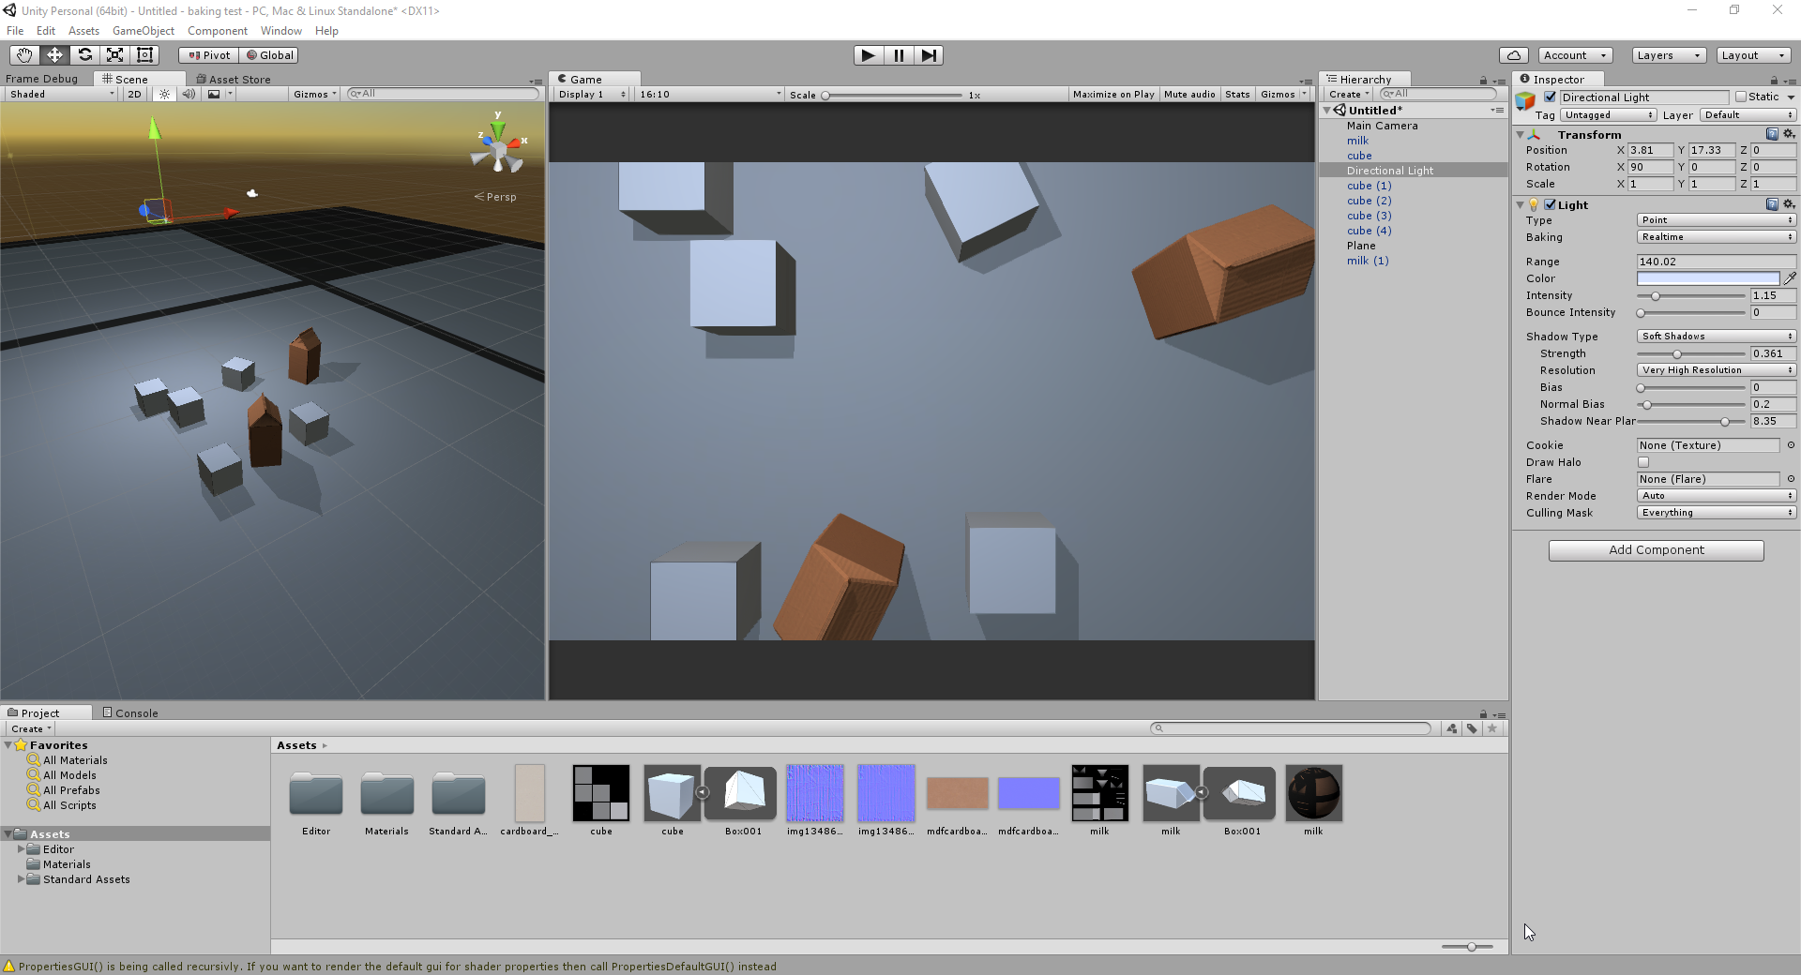1801x975 pixels.
Task: Open the Baking mode dropdown
Action: [1717, 237]
